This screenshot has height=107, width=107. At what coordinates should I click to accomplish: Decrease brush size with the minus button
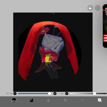click(x=15, y=94)
